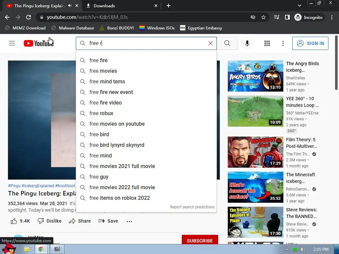Sign in to YouTube
This screenshot has height=254, width=339.
(310, 43)
